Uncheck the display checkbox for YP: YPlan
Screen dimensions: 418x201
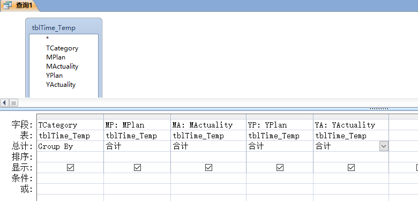(280, 167)
